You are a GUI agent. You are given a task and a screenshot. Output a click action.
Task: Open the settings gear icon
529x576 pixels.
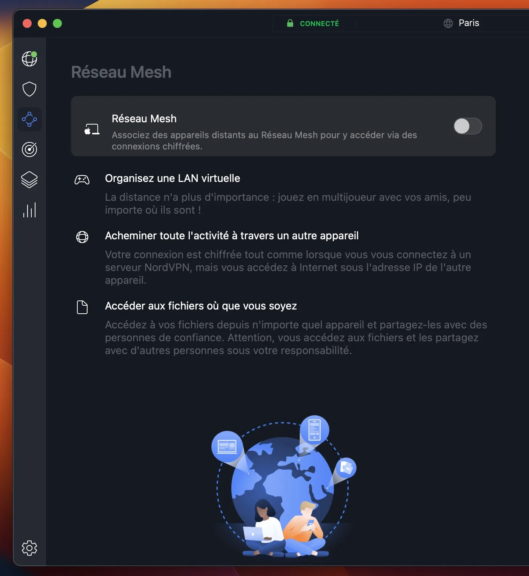[29, 548]
